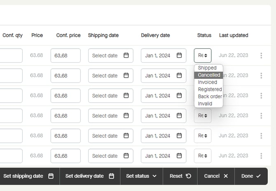This screenshot has width=276, height=191.
Task: Choose Shipped status option
Action: tap(207, 68)
